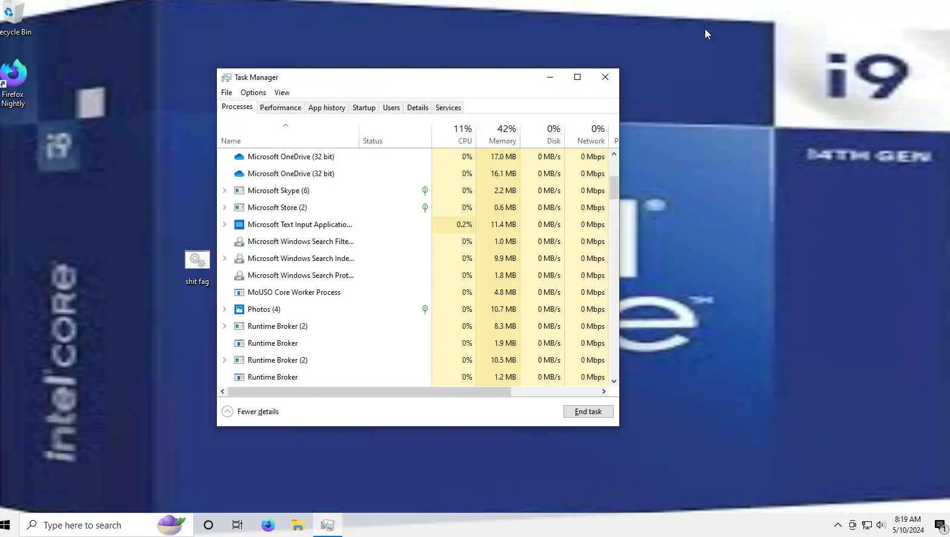The width and height of the screenshot is (950, 537).
Task: Click the Microsoft Store process icon
Action: [x=239, y=208]
